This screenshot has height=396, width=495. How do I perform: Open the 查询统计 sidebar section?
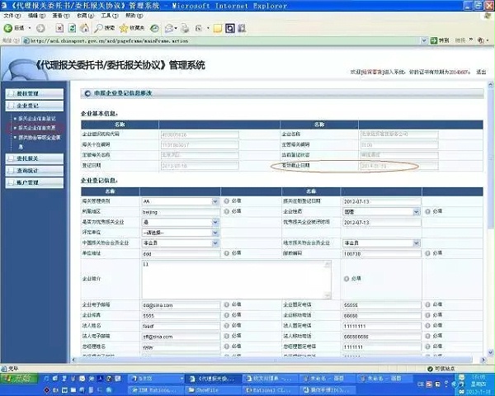pyautogui.click(x=35, y=171)
